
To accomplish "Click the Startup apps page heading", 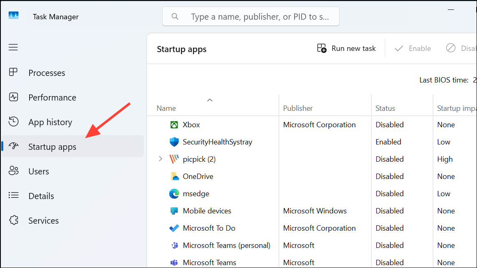I will point(182,49).
